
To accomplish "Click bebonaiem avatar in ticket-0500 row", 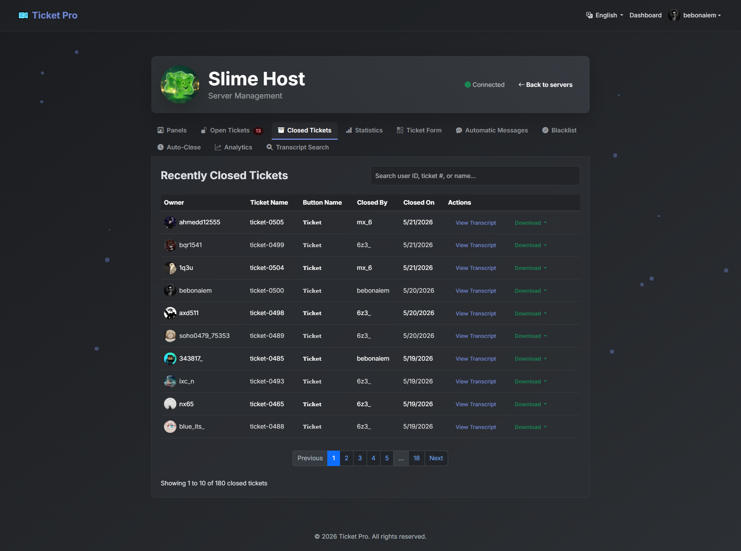I will click(x=170, y=290).
